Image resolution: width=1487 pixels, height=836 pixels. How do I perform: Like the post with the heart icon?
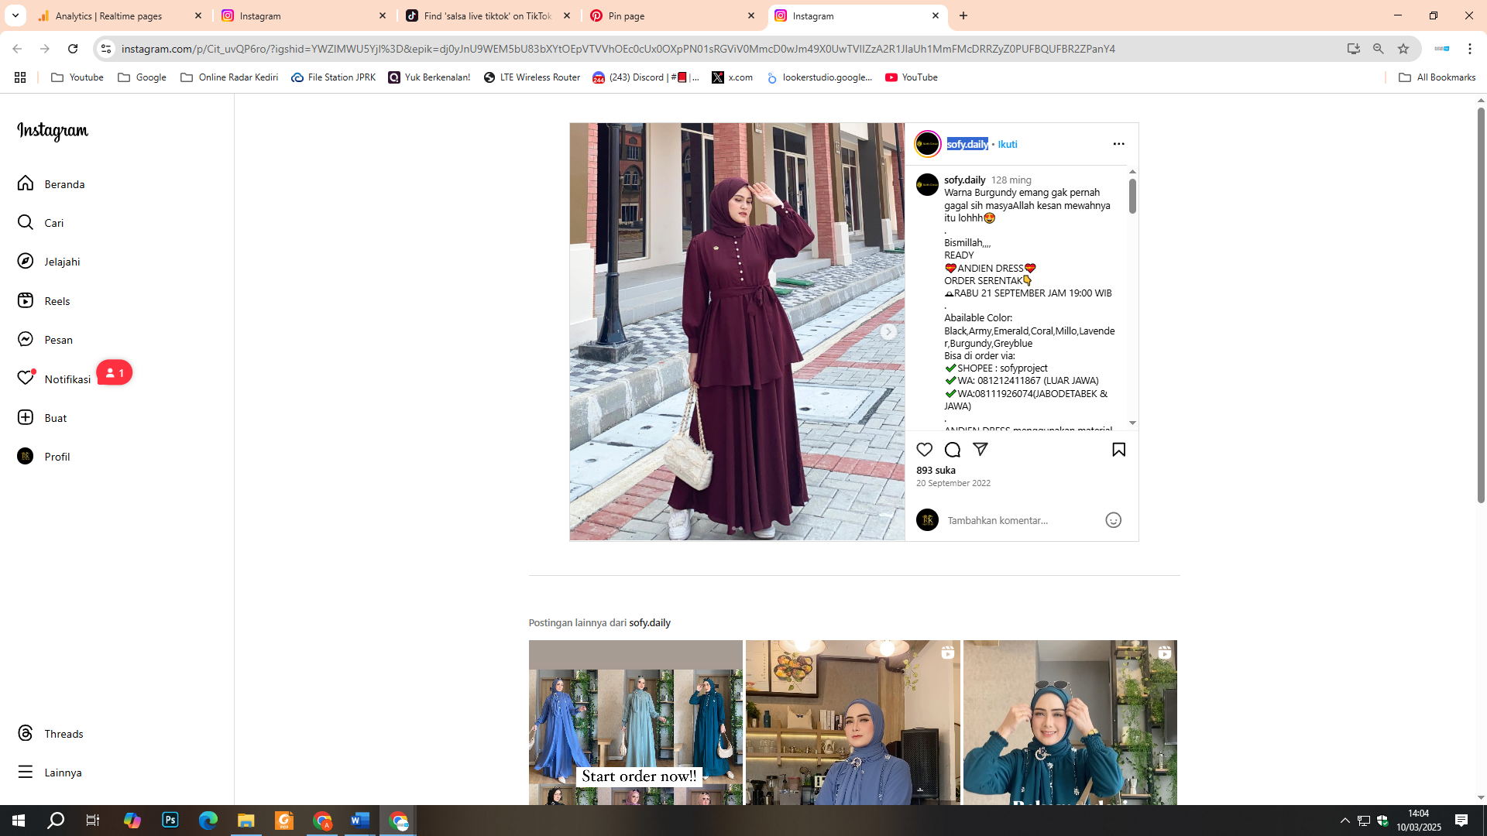coord(924,450)
